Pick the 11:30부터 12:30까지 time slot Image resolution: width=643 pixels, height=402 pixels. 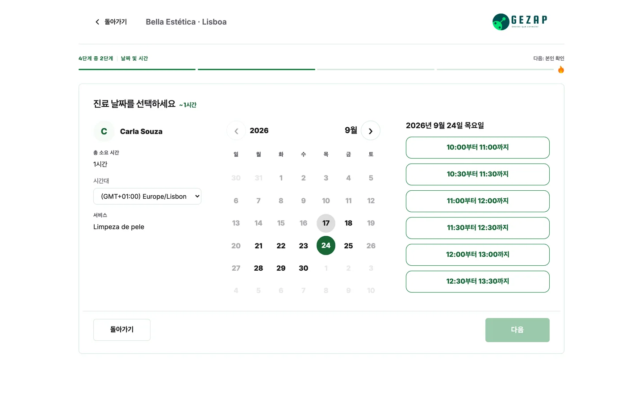[478, 228]
